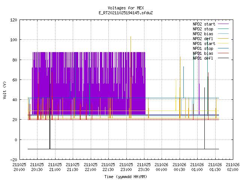
Task: Click the x-axis label 211026 00:30
Action: [x=179, y=167]
